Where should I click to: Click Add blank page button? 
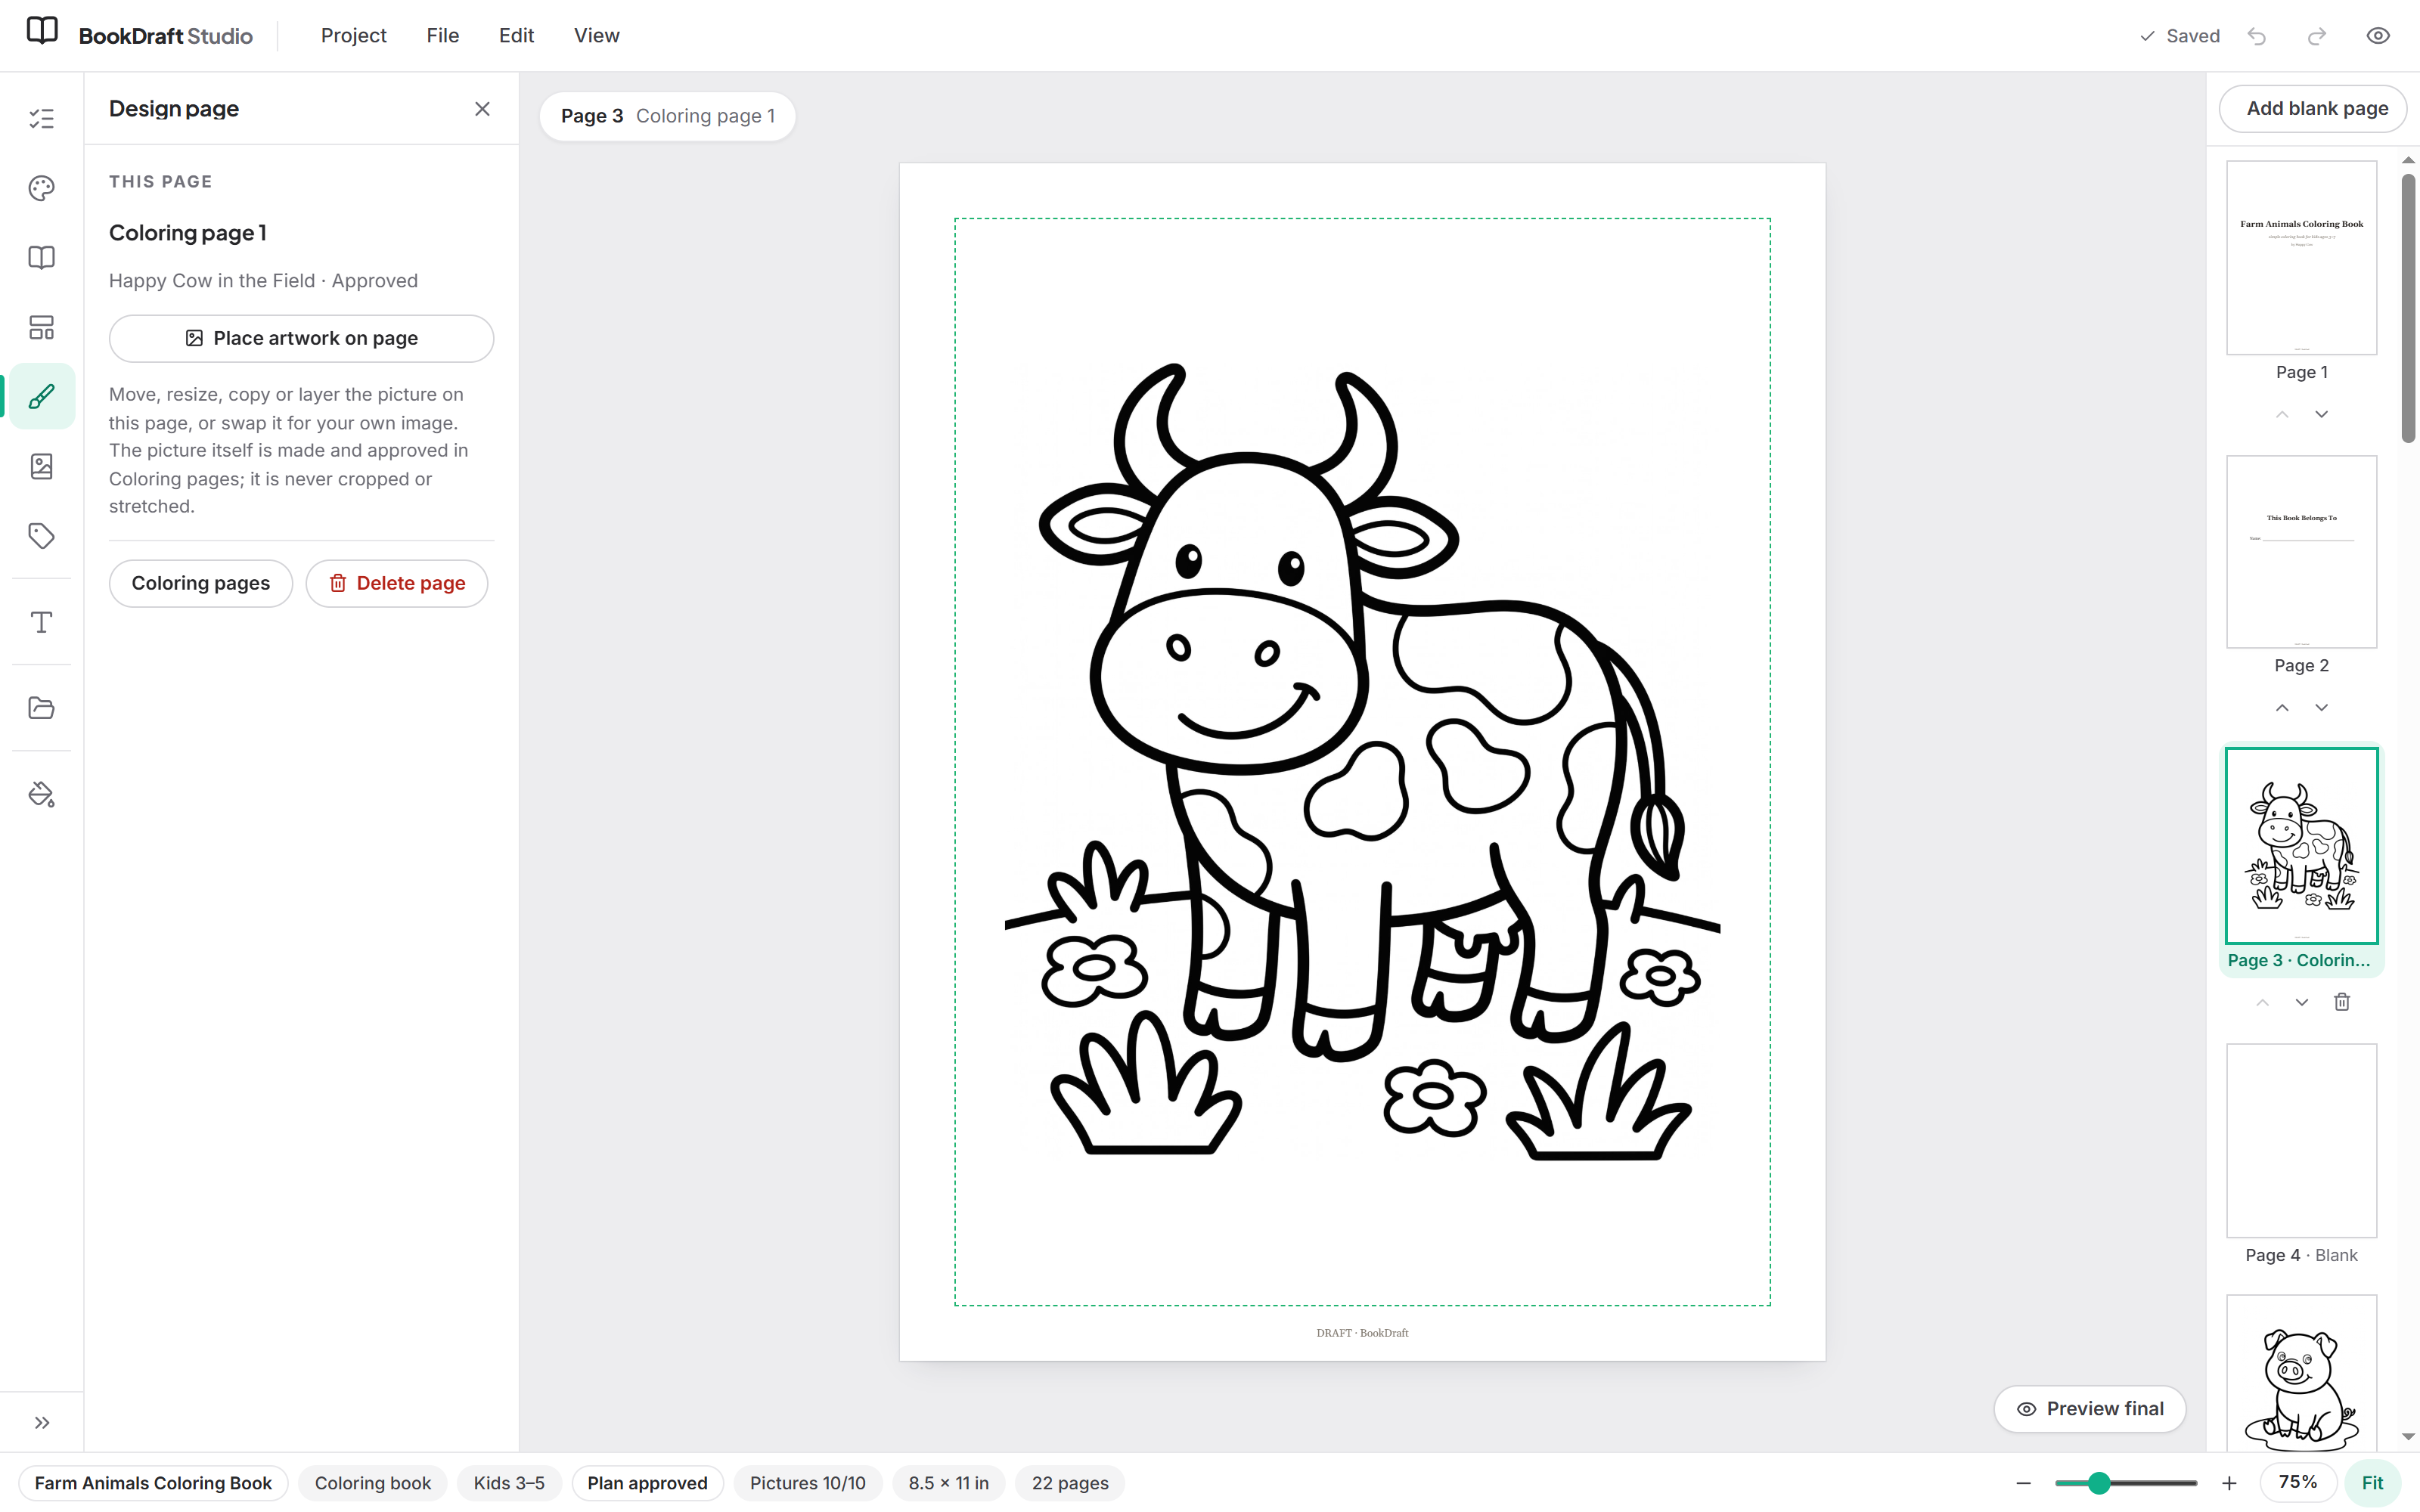point(2312,108)
